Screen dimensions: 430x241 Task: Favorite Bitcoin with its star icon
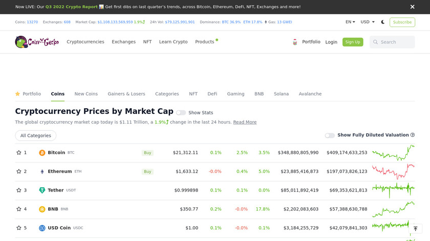pos(18,153)
